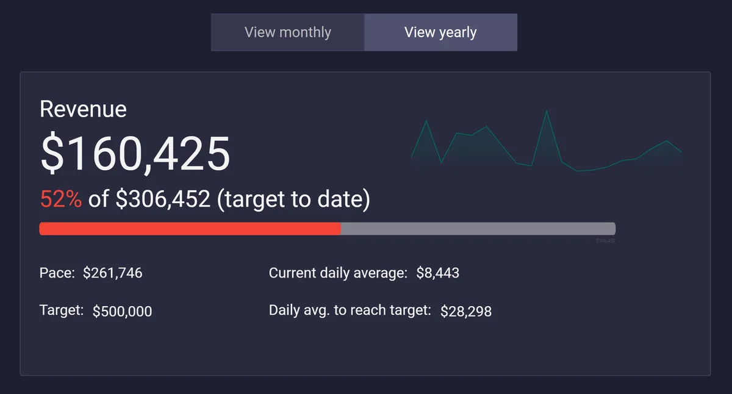Select the View yearly tab
This screenshot has height=394, width=732.
(440, 32)
